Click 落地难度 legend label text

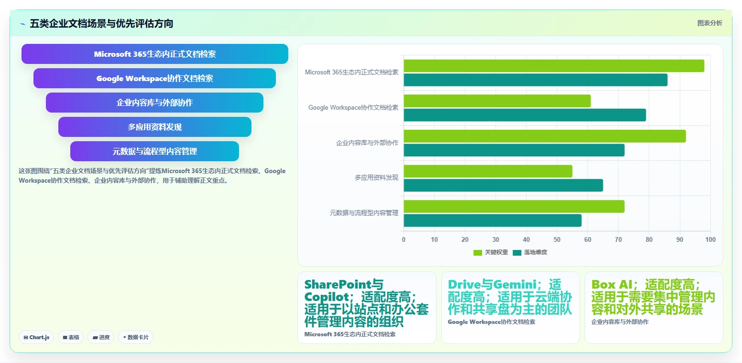tap(535, 252)
